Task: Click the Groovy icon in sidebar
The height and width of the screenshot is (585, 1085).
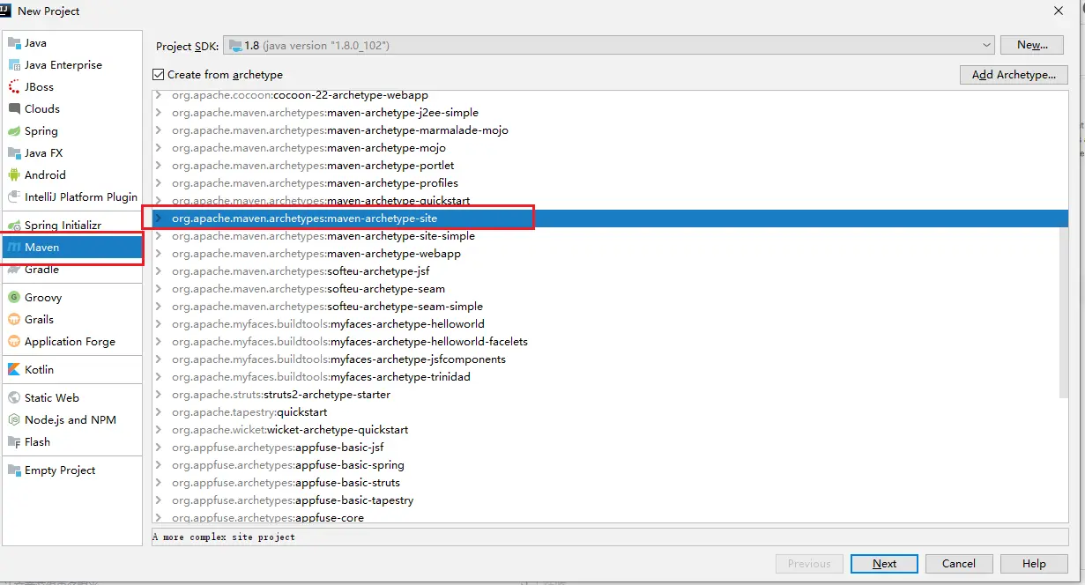Action: coord(14,298)
